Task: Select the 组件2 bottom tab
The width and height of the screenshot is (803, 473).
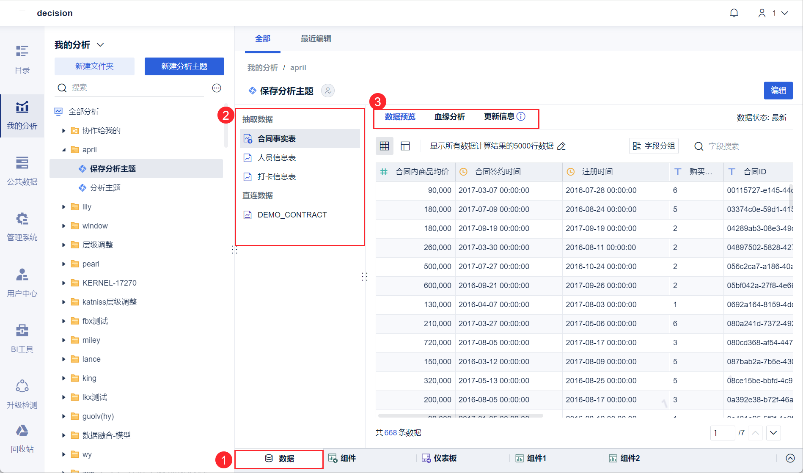Action: click(x=624, y=458)
